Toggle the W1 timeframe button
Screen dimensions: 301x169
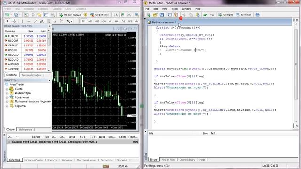click(x=130, y=21)
